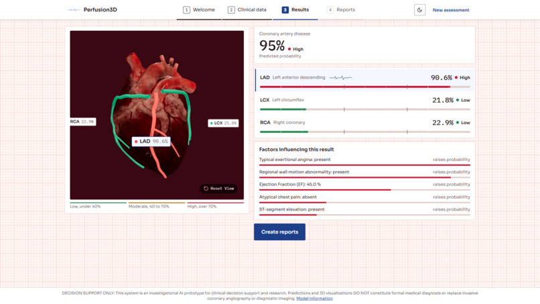Image resolution: width=540 pixels, height=304 pixels.
Task: Select the RCA 22.9% label on heart
Action: 82,122
